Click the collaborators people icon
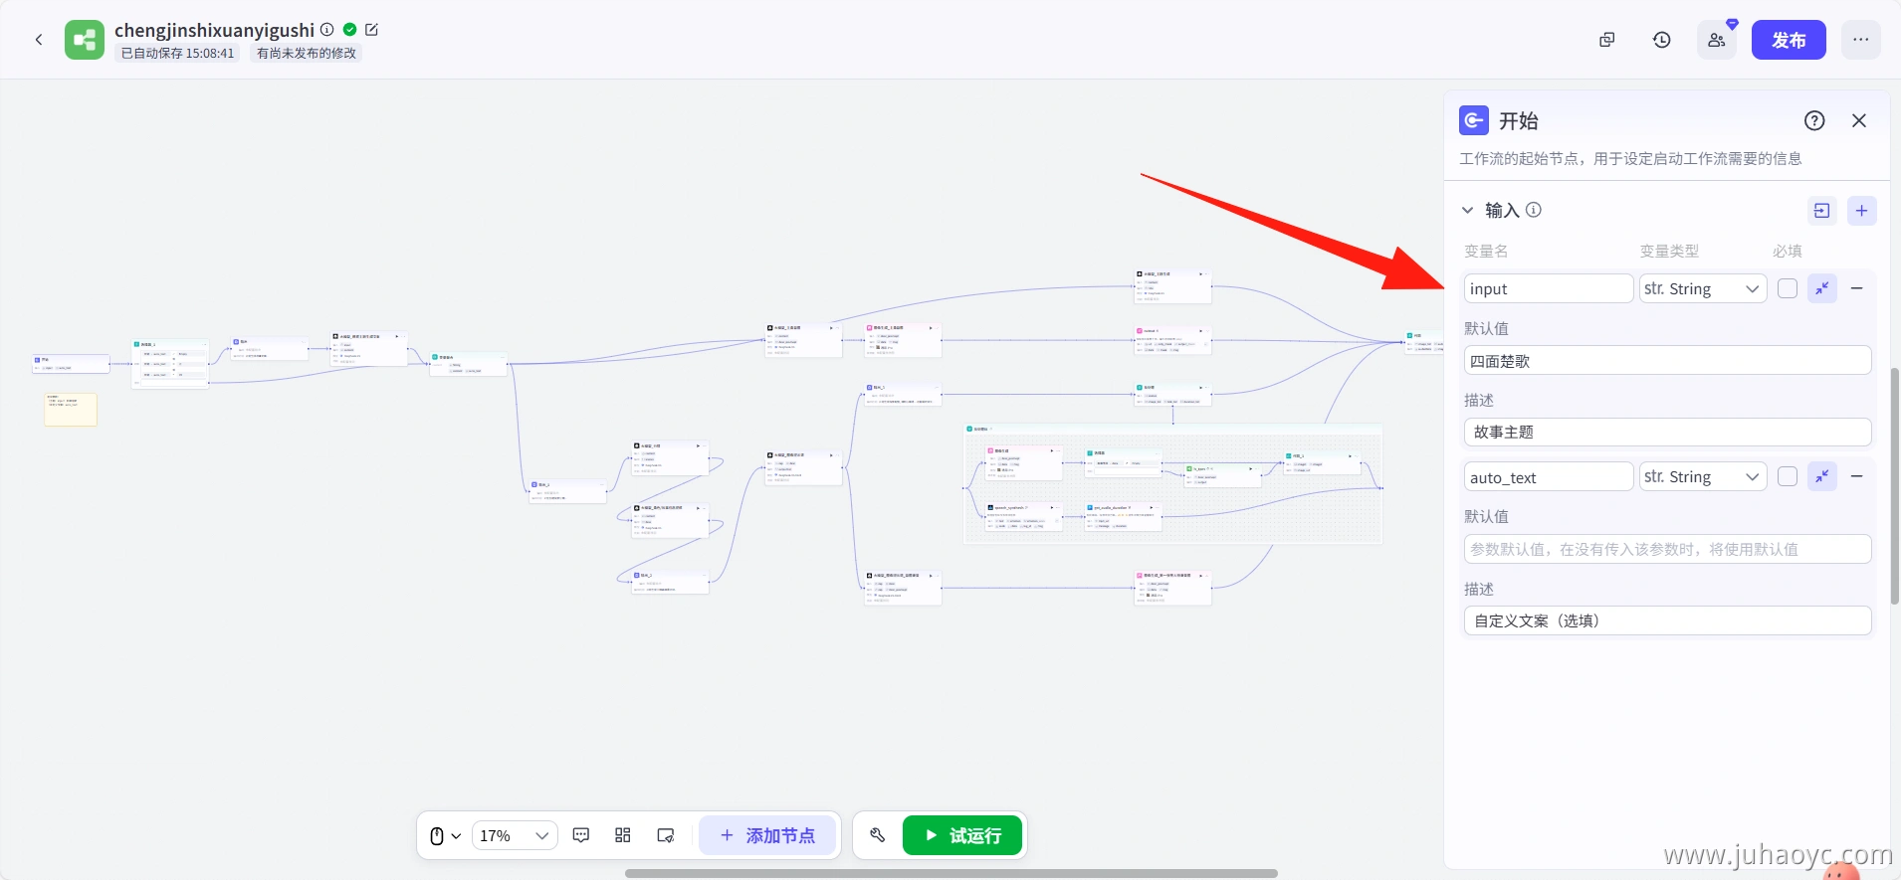Viewport: 1901px width, 880px height. click(1716, 40)
